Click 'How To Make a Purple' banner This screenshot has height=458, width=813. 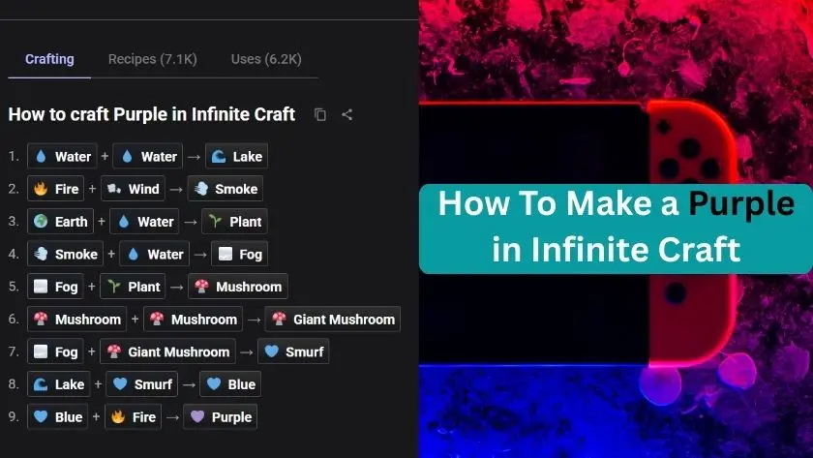616,229
